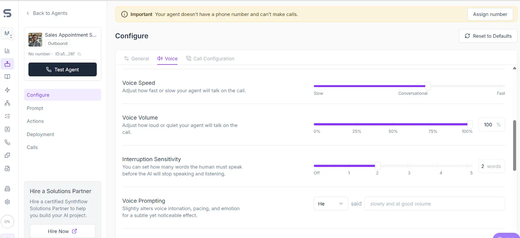Open the phone numbers sidebar icon
Image resolution: width=520 pixels, height=238 pixels.
coord(7,142)
